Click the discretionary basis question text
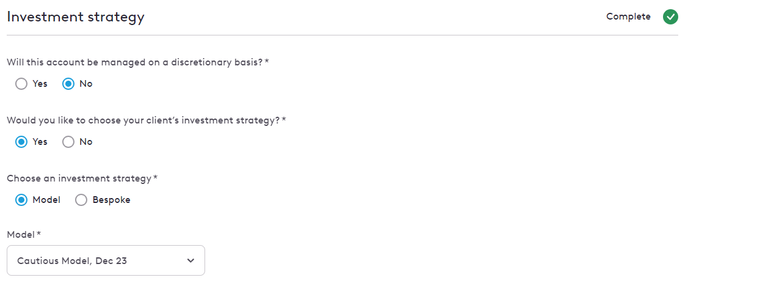 coord(138,62)
